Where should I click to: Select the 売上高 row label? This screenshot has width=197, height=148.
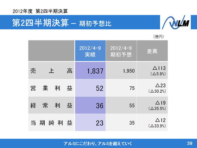51,70
